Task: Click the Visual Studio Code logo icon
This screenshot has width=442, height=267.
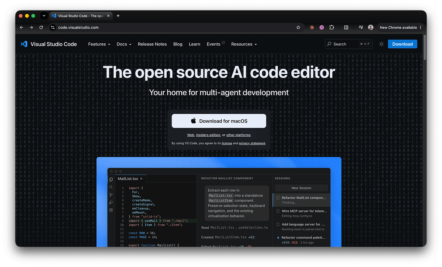Action: (24, 44)
